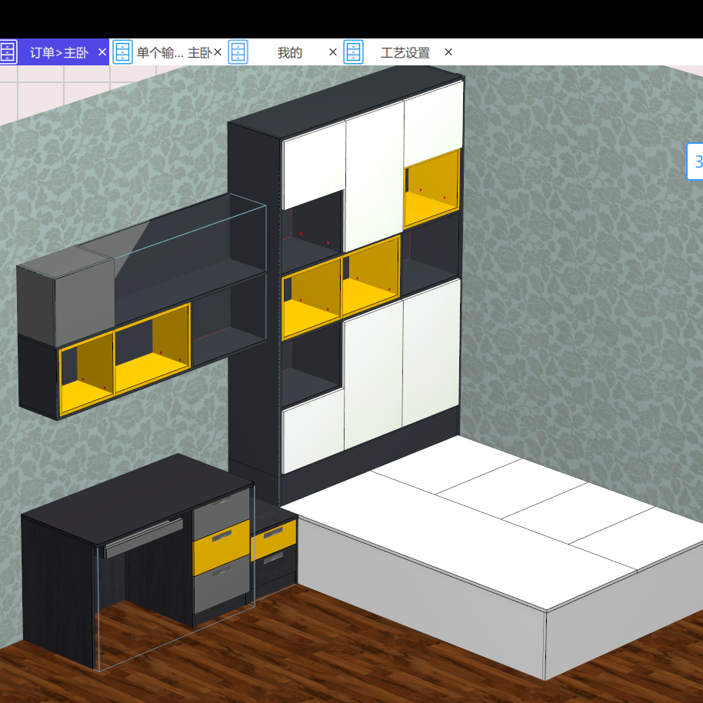Click the blue '3' badge on the right edge
The height and width of the screenshot is (703, 703).
click(x=697, y=162)
